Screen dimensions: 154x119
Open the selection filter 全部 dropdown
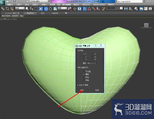coord(20,8)
